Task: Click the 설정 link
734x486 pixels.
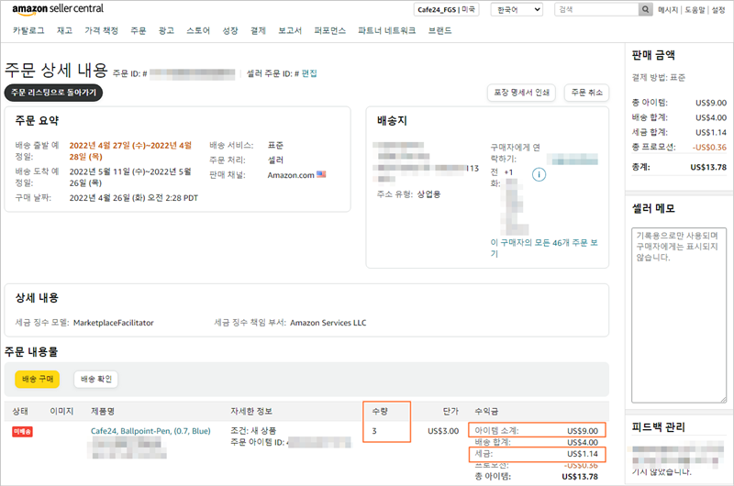Action: click(x=718, y=10)
